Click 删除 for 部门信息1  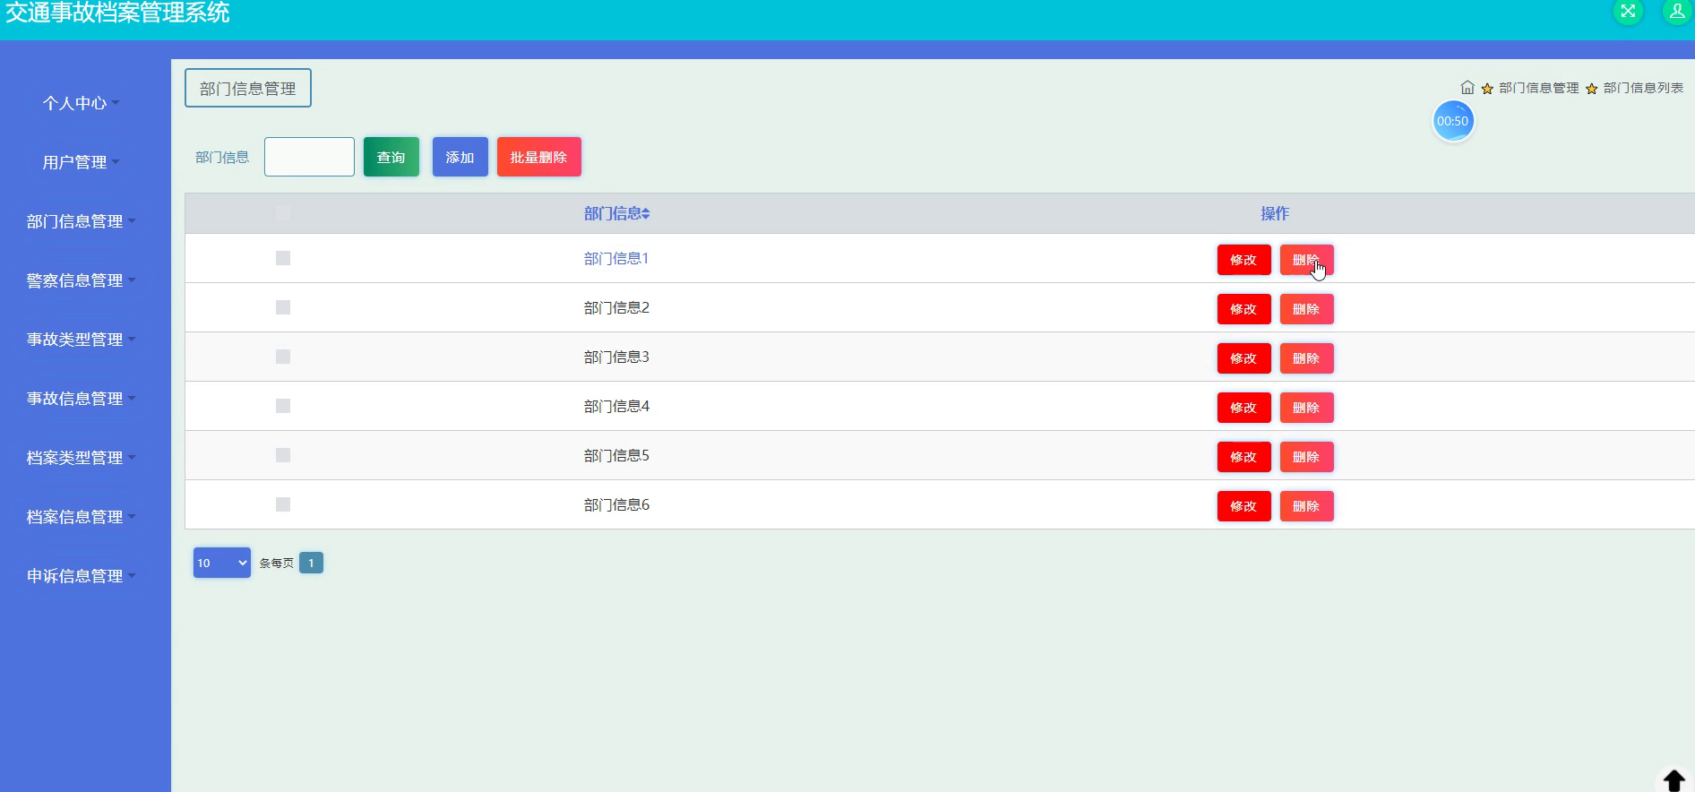[x=1306, y=260]
